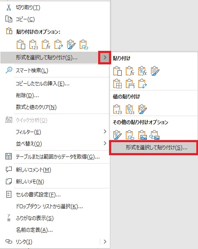Click the paste formulas (fx) icon in the main menu
This screenshot has height=249, width=198.
46,45
